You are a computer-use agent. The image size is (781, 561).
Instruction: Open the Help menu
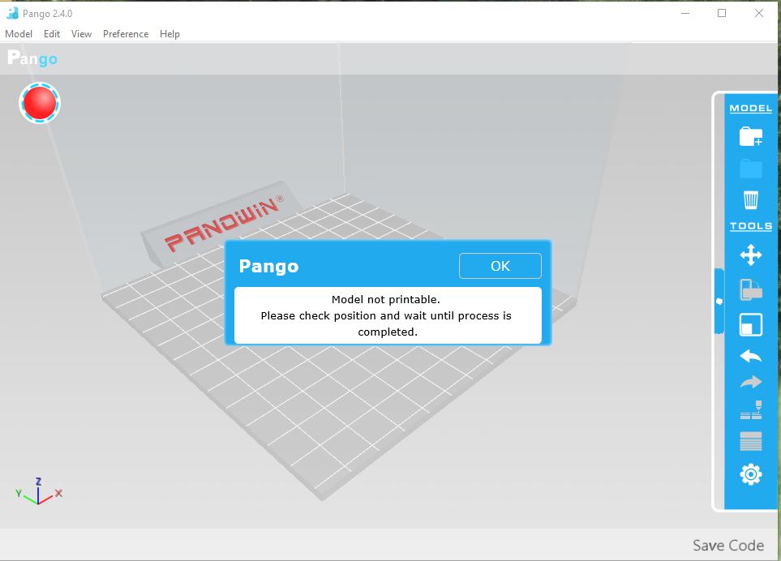click(x=170, y=34)
